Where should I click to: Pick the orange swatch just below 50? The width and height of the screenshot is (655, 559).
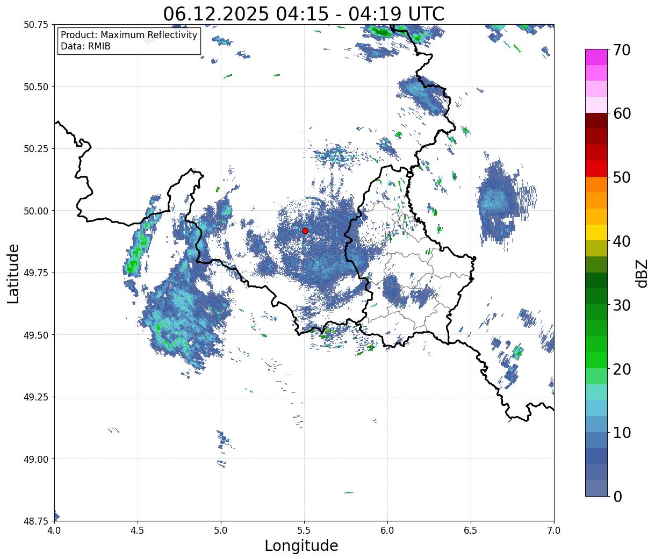click(596, 185)
